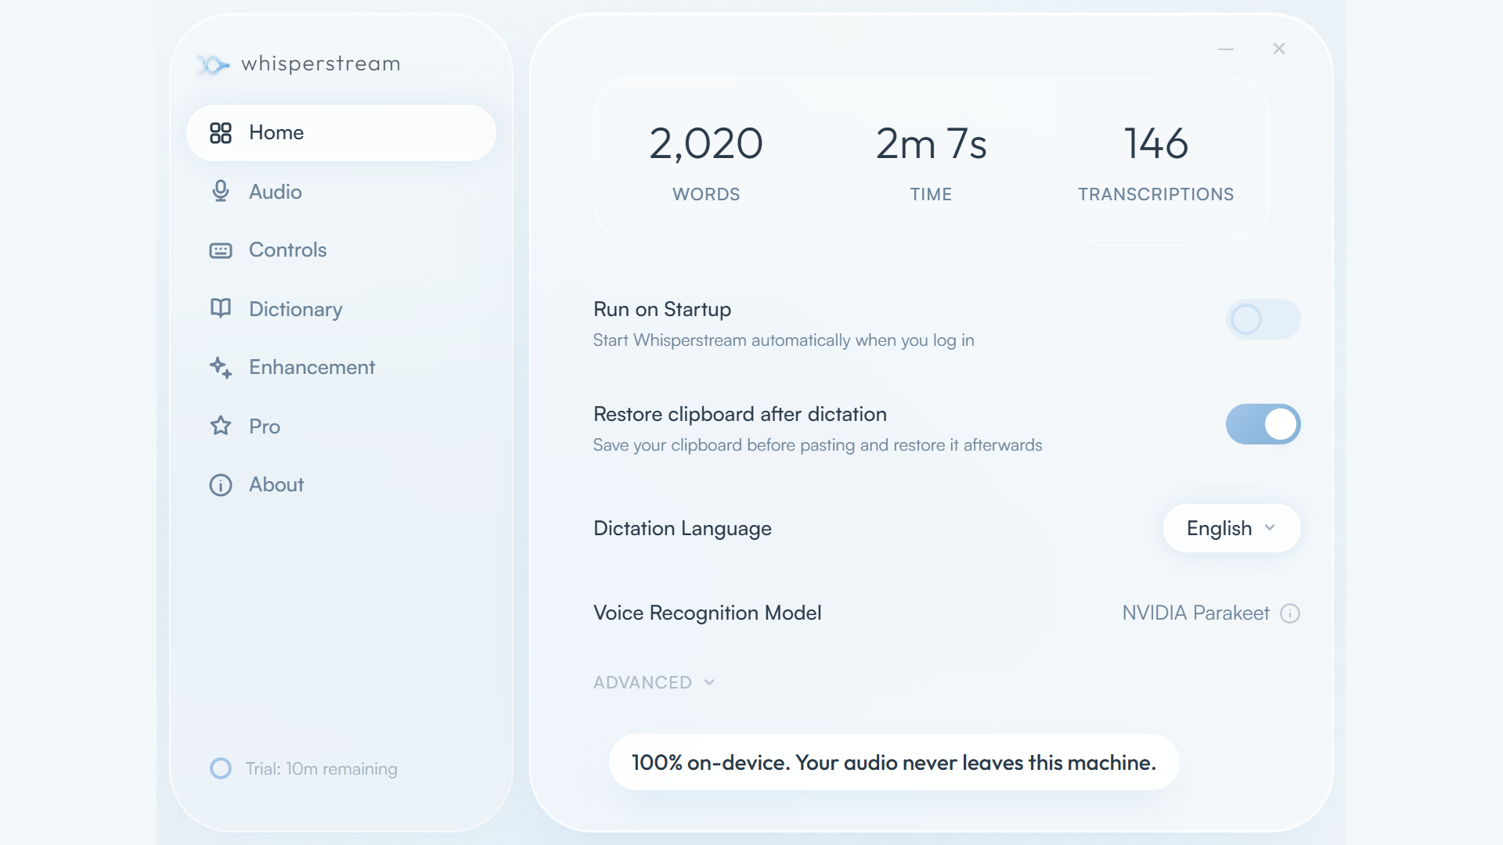Click the 2m 7s time value
The height and width of the screenshot is (845, 1503).
point(932,144)
